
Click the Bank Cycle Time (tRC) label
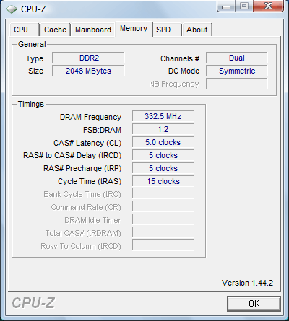(x=82, y=194)
